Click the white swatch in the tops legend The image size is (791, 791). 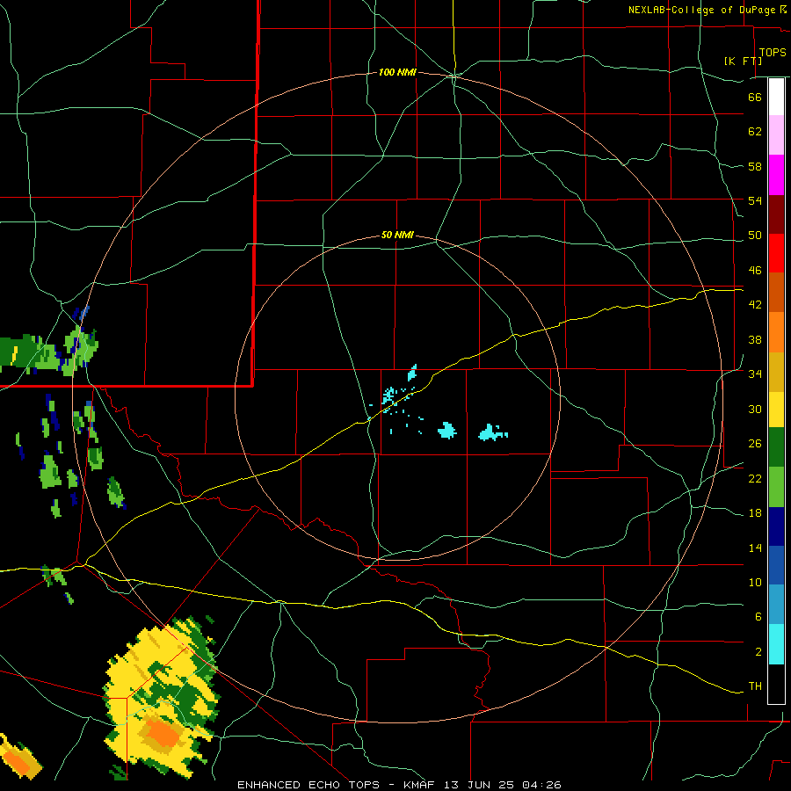pos(776,97)
